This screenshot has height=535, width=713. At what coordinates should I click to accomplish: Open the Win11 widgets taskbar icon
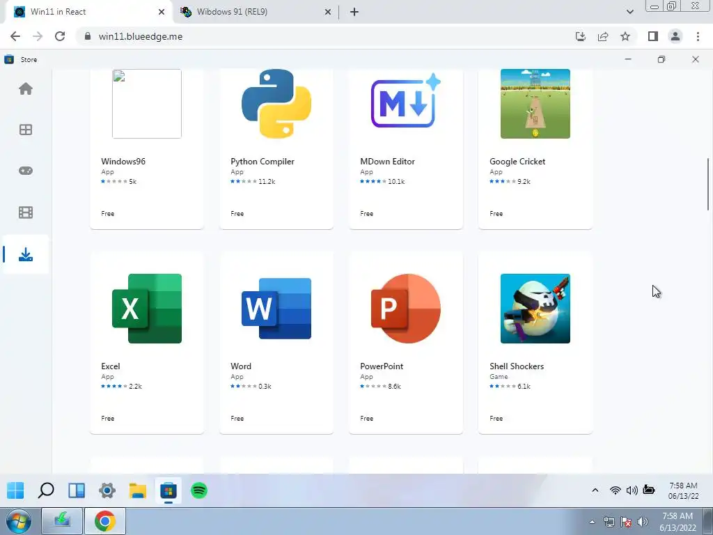click(x=77, y=490)
